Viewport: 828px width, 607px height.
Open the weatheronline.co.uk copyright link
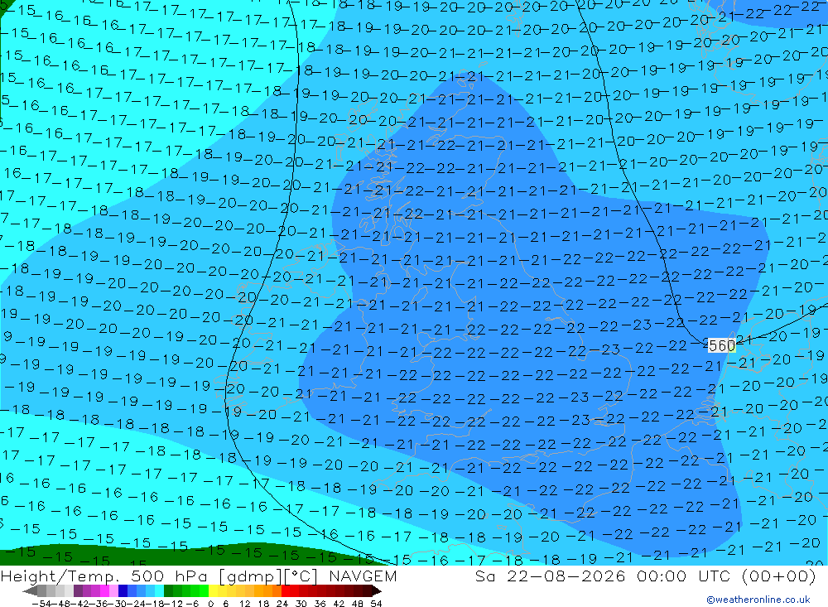pos(758,599)
